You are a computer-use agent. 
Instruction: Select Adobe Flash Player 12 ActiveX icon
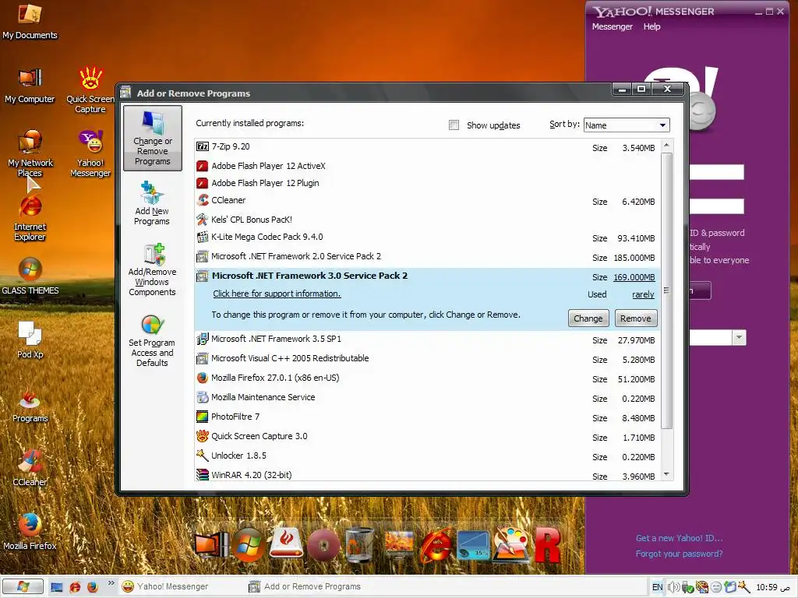coord(203,166)
